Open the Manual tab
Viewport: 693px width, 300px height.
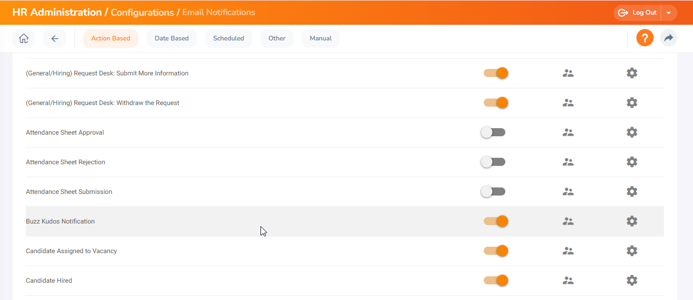320,38
